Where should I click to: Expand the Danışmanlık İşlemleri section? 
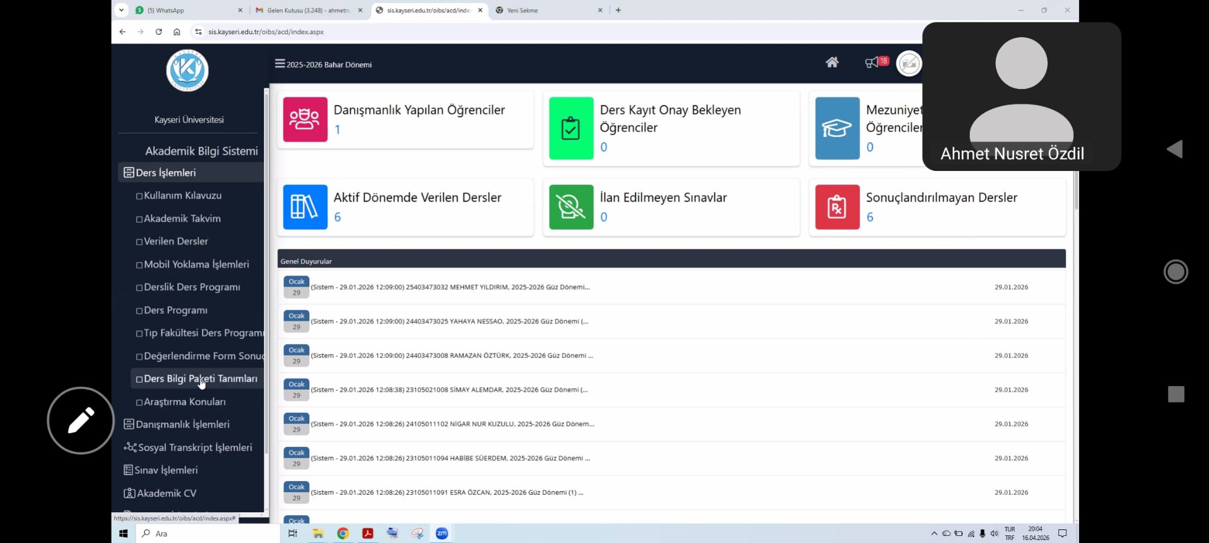tap(182, 424)
